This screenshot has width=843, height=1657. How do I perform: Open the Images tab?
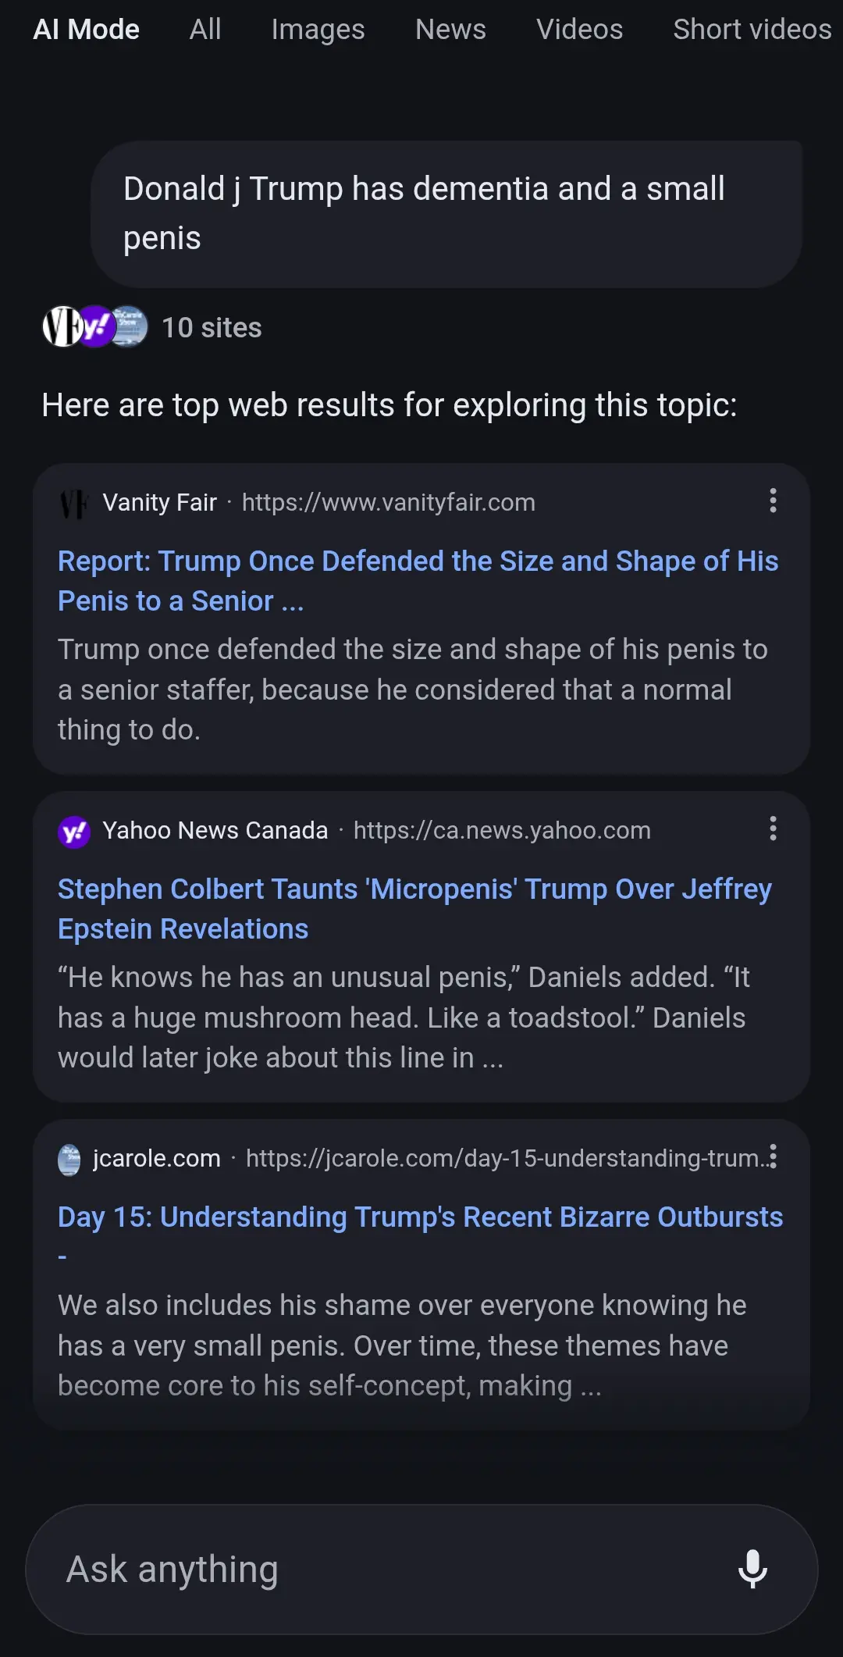(x=318, y=30)
